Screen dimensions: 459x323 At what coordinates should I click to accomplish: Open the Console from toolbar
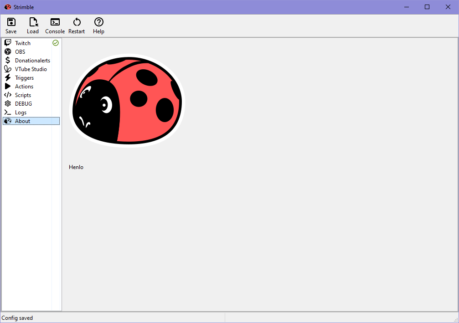pos(55,22)
